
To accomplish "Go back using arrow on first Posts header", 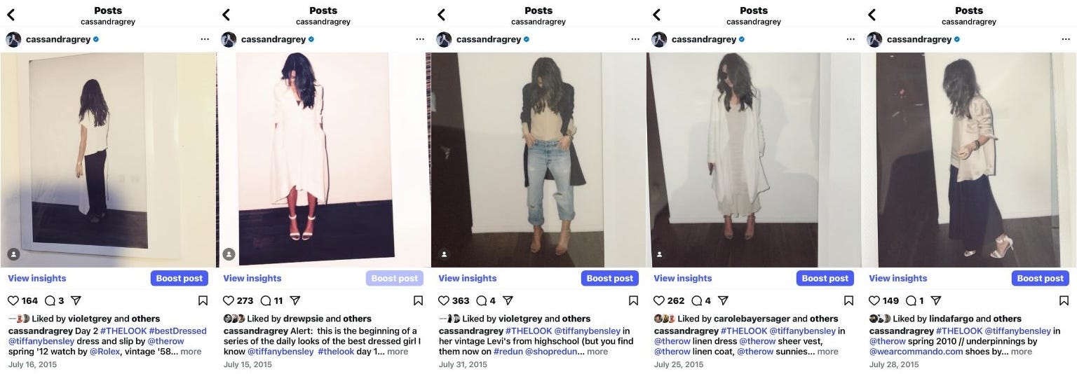I will (x=11, y=15).
